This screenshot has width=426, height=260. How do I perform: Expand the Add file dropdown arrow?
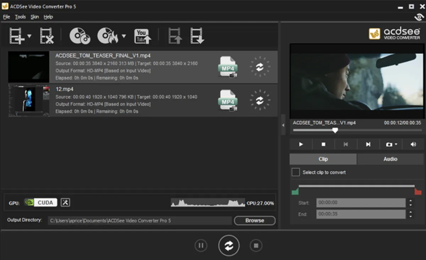tap(29, 36)
